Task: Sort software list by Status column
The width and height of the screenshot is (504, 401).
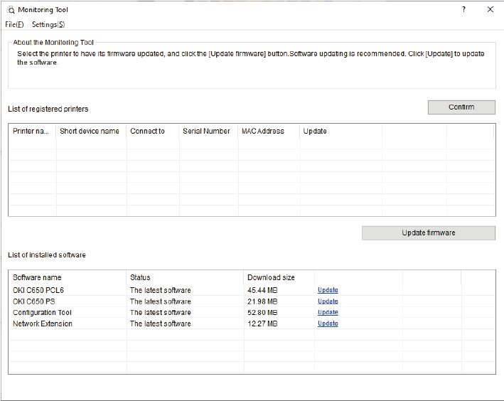Action: 140,277
